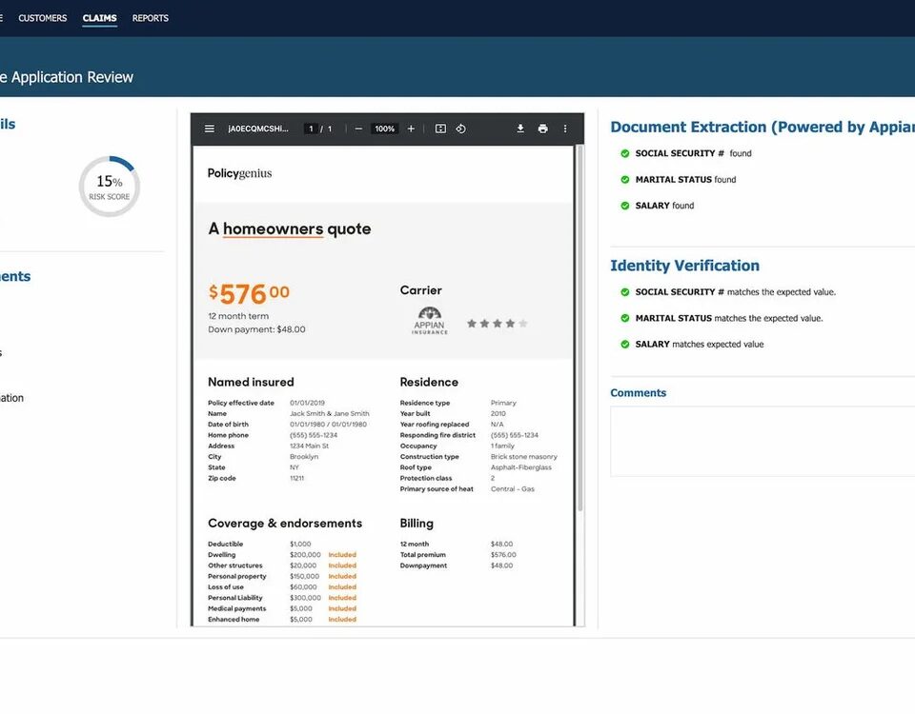Viewport: 915px width, 714px height.
Task: Switch to the Reports tab
Action: click(x=150, y=18)
